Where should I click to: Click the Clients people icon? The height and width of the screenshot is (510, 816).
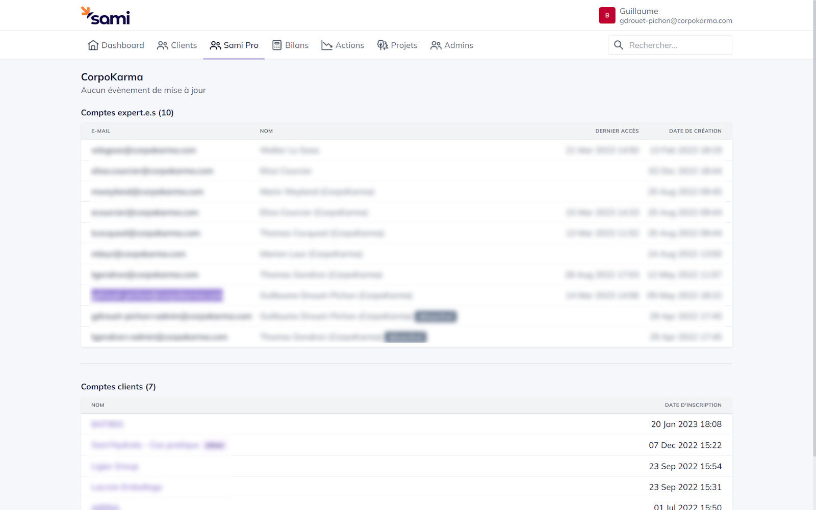pyautogui.click(x=162, y=45)
